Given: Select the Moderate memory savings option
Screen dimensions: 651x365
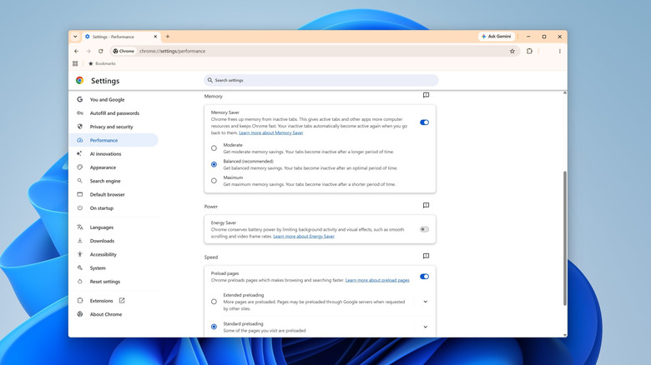Looking at the screenshot, I should pos(214,148).
